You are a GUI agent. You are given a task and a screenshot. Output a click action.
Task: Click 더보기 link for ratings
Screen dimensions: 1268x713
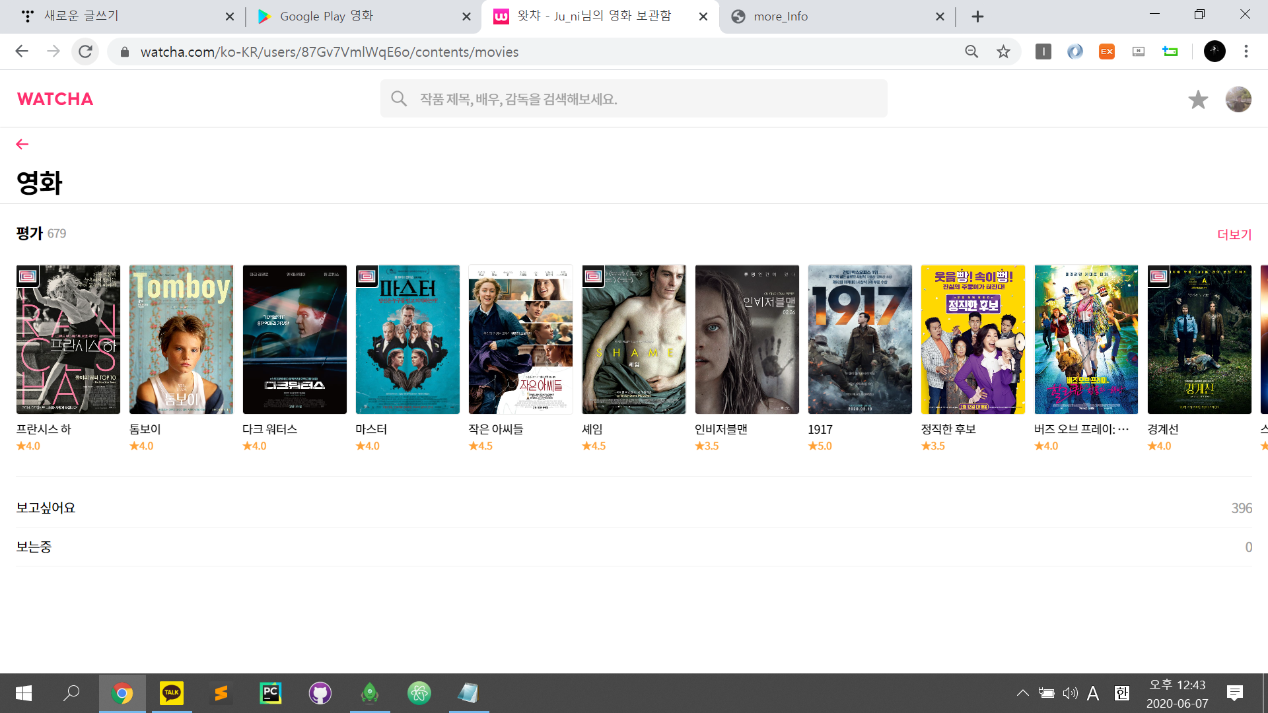tap(1234, 234)
